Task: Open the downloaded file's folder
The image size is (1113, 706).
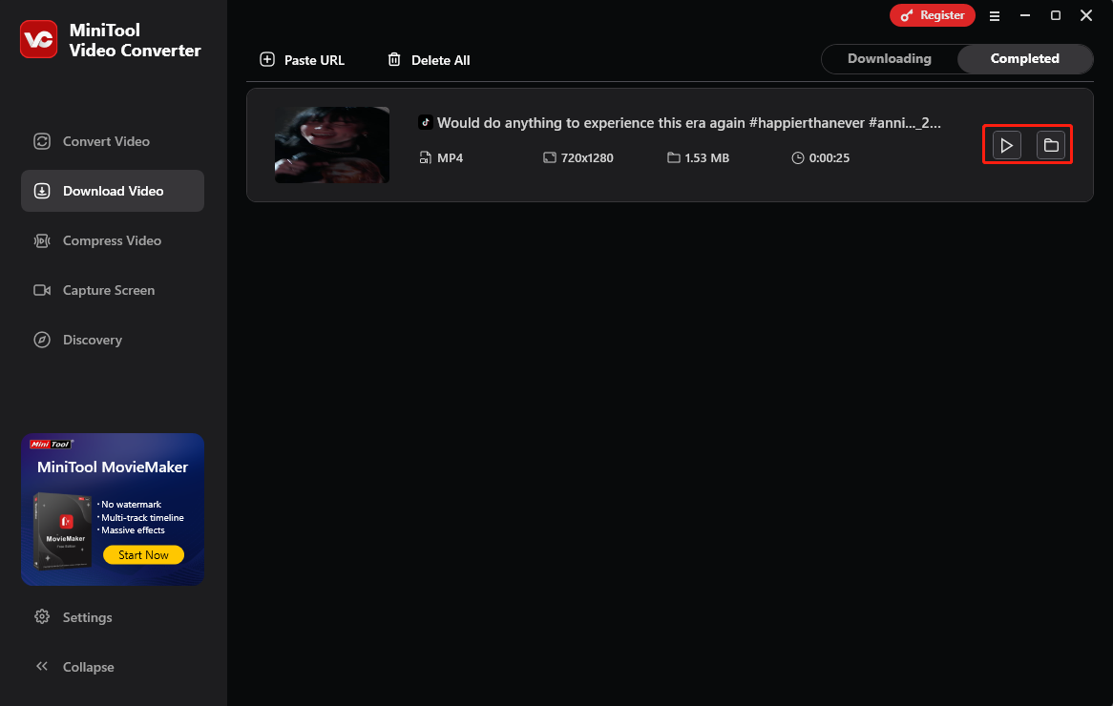Action: (1051, 145)
